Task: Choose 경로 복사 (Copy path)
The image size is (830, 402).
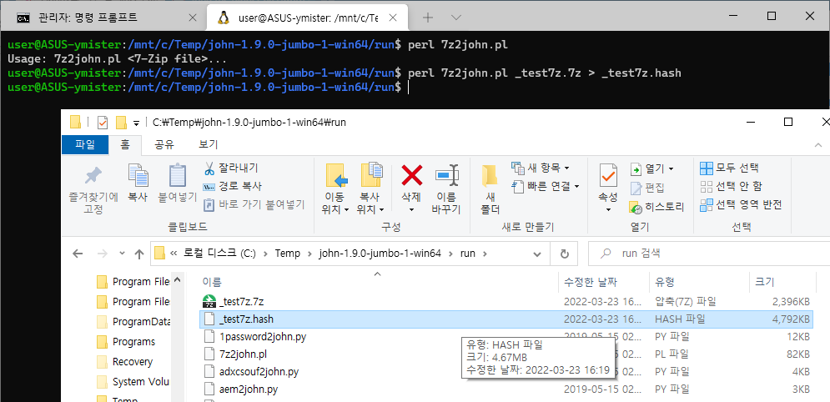Action: 233,186
